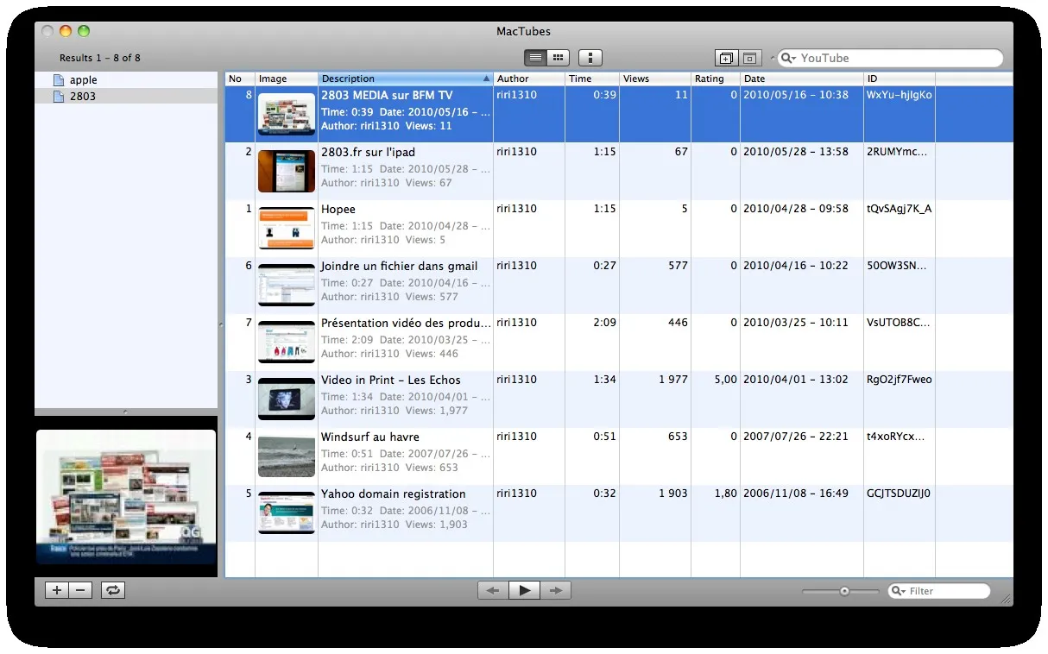Click the ID cell tQvSAgj7K_A
The width and height of the screenshot is (1048, 654).
point(900,209)
